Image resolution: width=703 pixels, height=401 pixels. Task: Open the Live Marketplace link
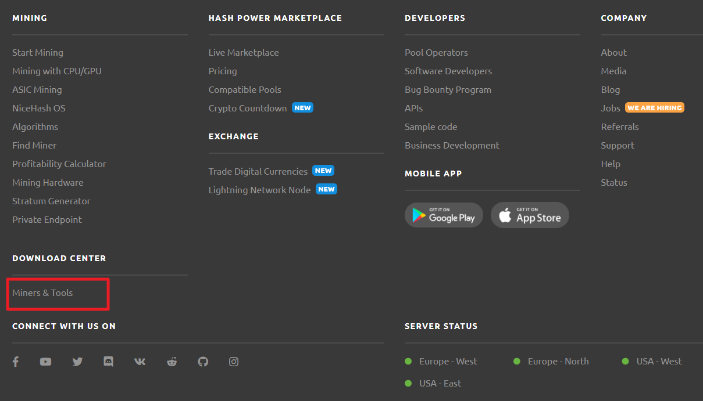(244, 52)
